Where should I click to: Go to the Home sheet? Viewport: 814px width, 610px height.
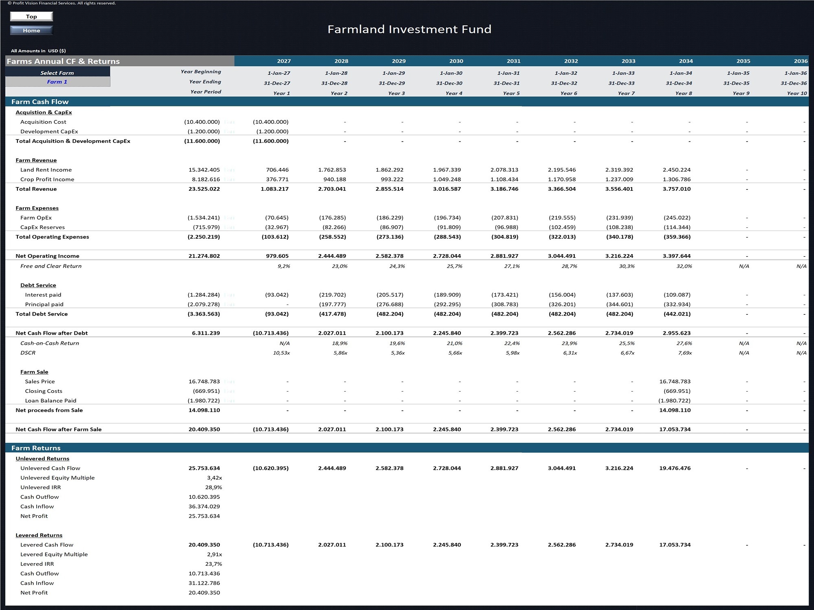coord(31,30)
